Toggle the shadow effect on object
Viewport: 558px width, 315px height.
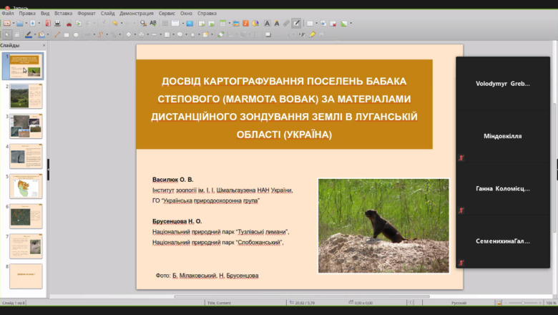coord(268,34)
